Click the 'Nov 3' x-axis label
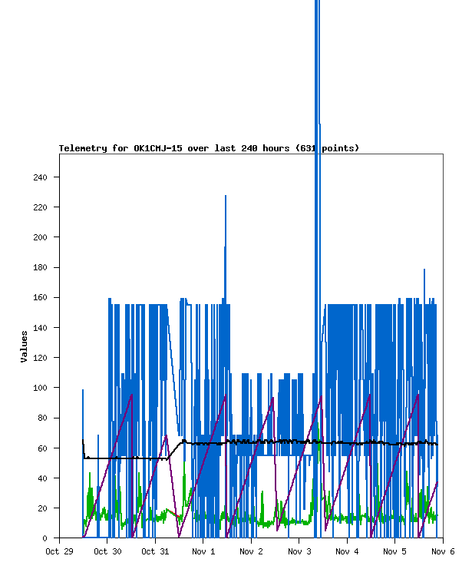Screen dimensions: 472x569 click(x=299, y=551)
